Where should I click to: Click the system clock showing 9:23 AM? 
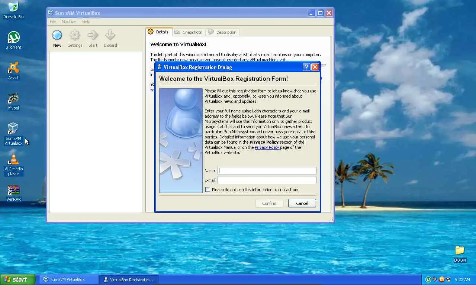pos(462,279)
